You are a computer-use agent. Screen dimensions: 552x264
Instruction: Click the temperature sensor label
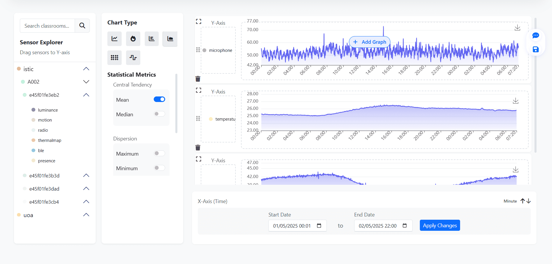click(225, 119)
